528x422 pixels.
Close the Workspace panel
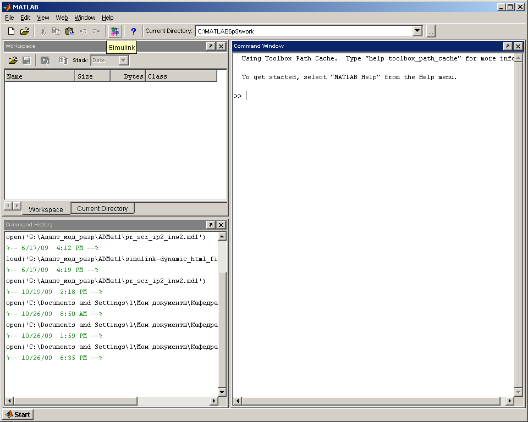click(x=221, y=46)
